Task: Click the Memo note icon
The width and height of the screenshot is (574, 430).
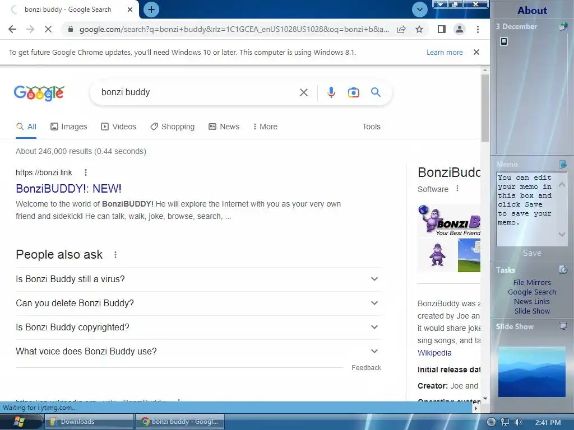Action: 563,164
